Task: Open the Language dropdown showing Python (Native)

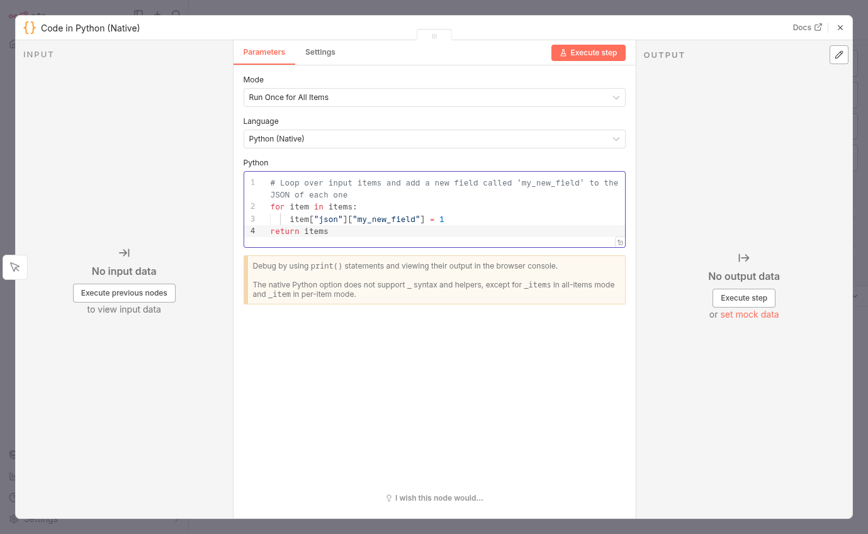Action: (434, 139)
